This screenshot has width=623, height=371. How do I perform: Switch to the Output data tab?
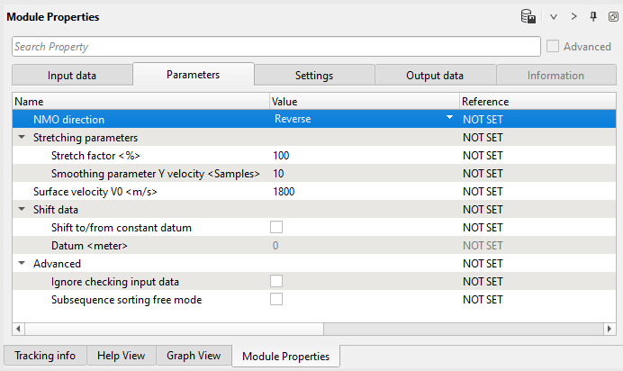pyautogui.click(x=435, y=76)
